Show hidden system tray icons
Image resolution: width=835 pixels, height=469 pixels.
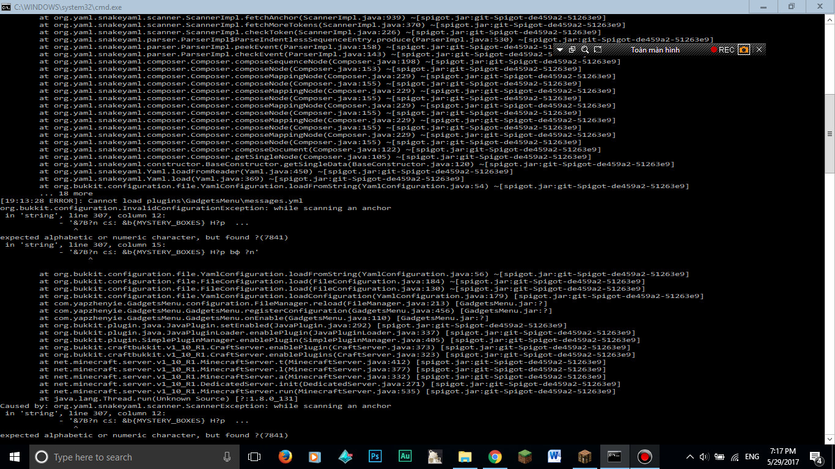[x=690, y=457]
